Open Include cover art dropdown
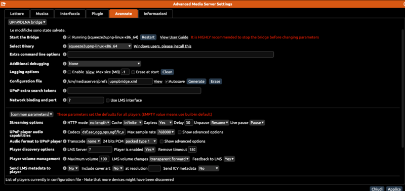This screenshot has height=191, width=405. [118, 168]
